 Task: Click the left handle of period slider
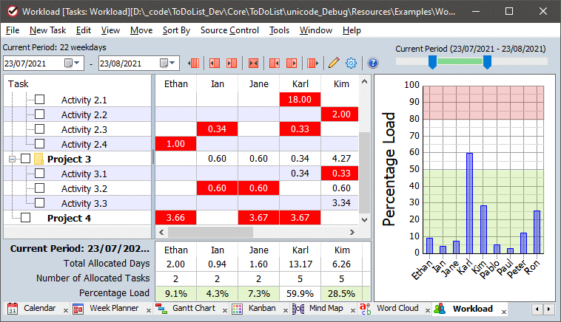[x=432, y=64]
